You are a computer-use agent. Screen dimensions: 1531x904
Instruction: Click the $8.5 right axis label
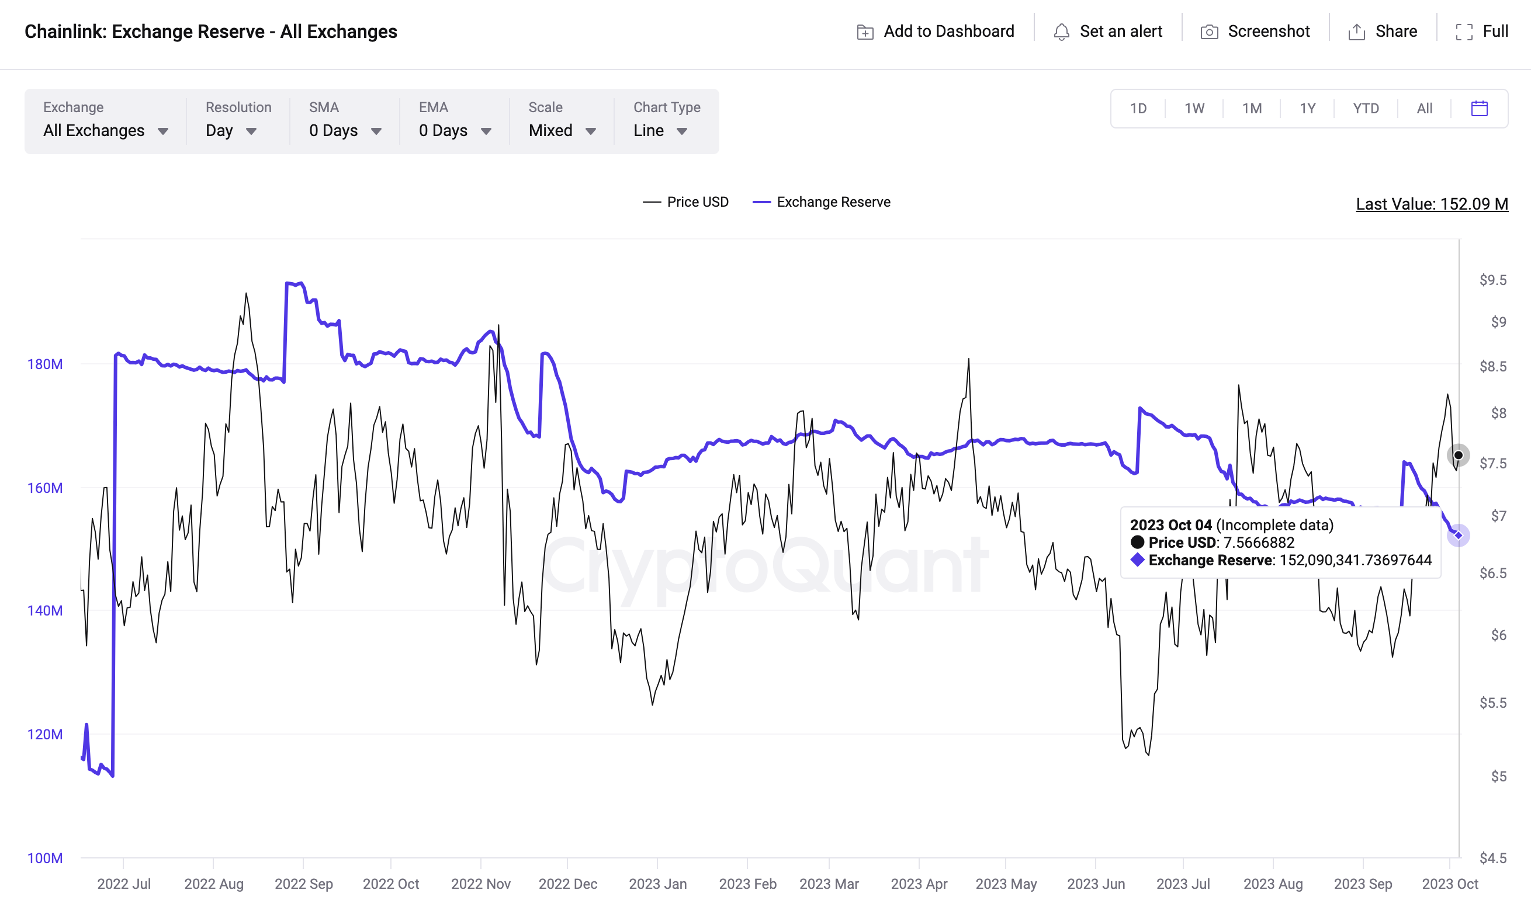[1492, 367]
